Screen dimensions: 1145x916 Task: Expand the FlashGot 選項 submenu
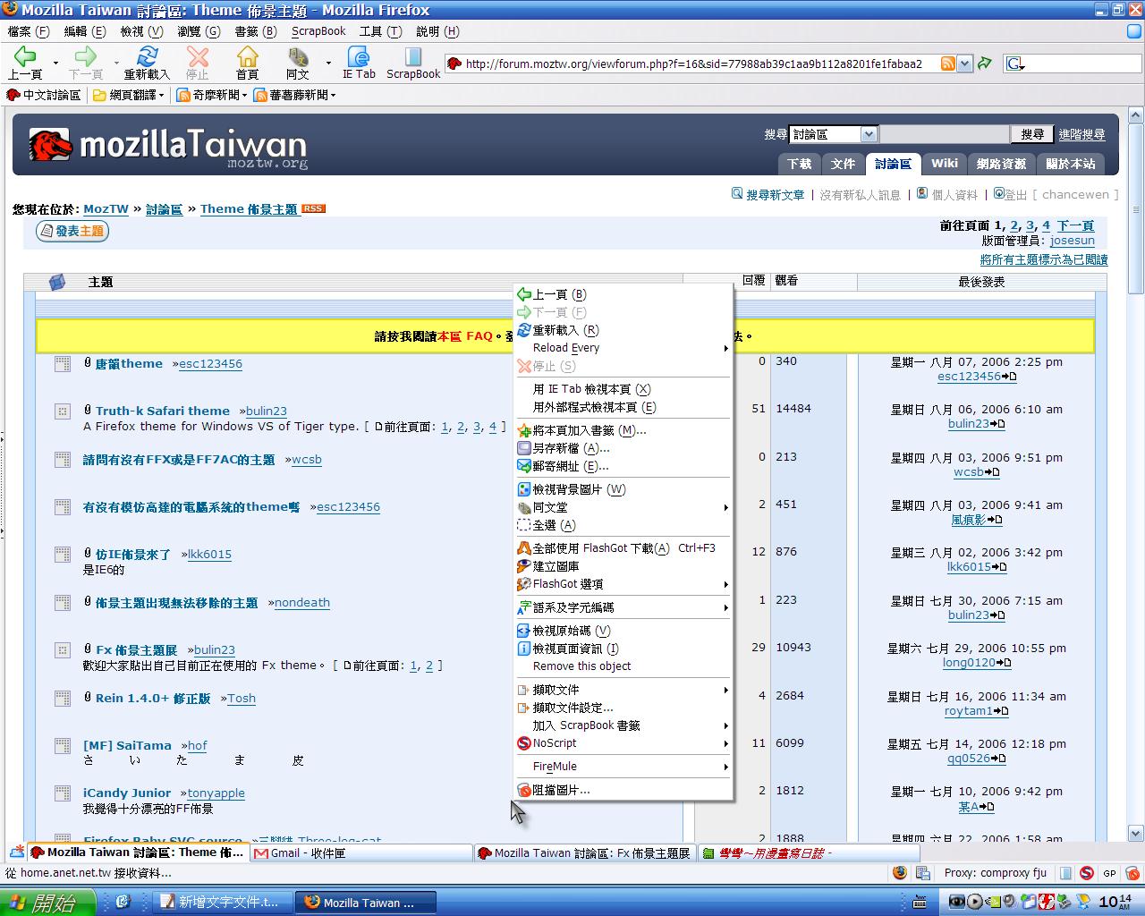click(623, 584)
